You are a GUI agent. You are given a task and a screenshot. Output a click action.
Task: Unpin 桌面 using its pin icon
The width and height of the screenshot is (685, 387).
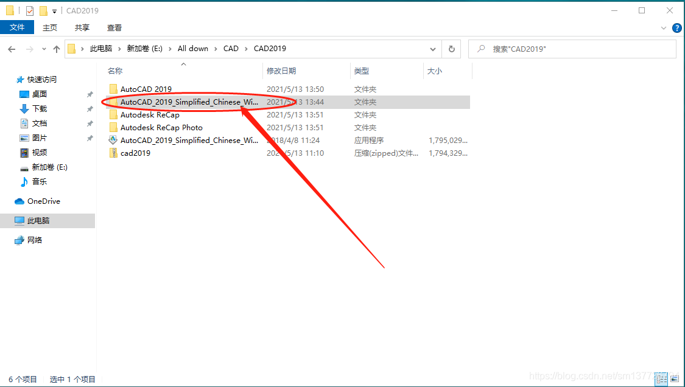[90, 94]
